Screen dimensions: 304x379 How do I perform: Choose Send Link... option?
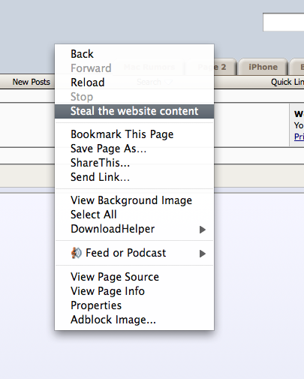(x=134, y=177)
